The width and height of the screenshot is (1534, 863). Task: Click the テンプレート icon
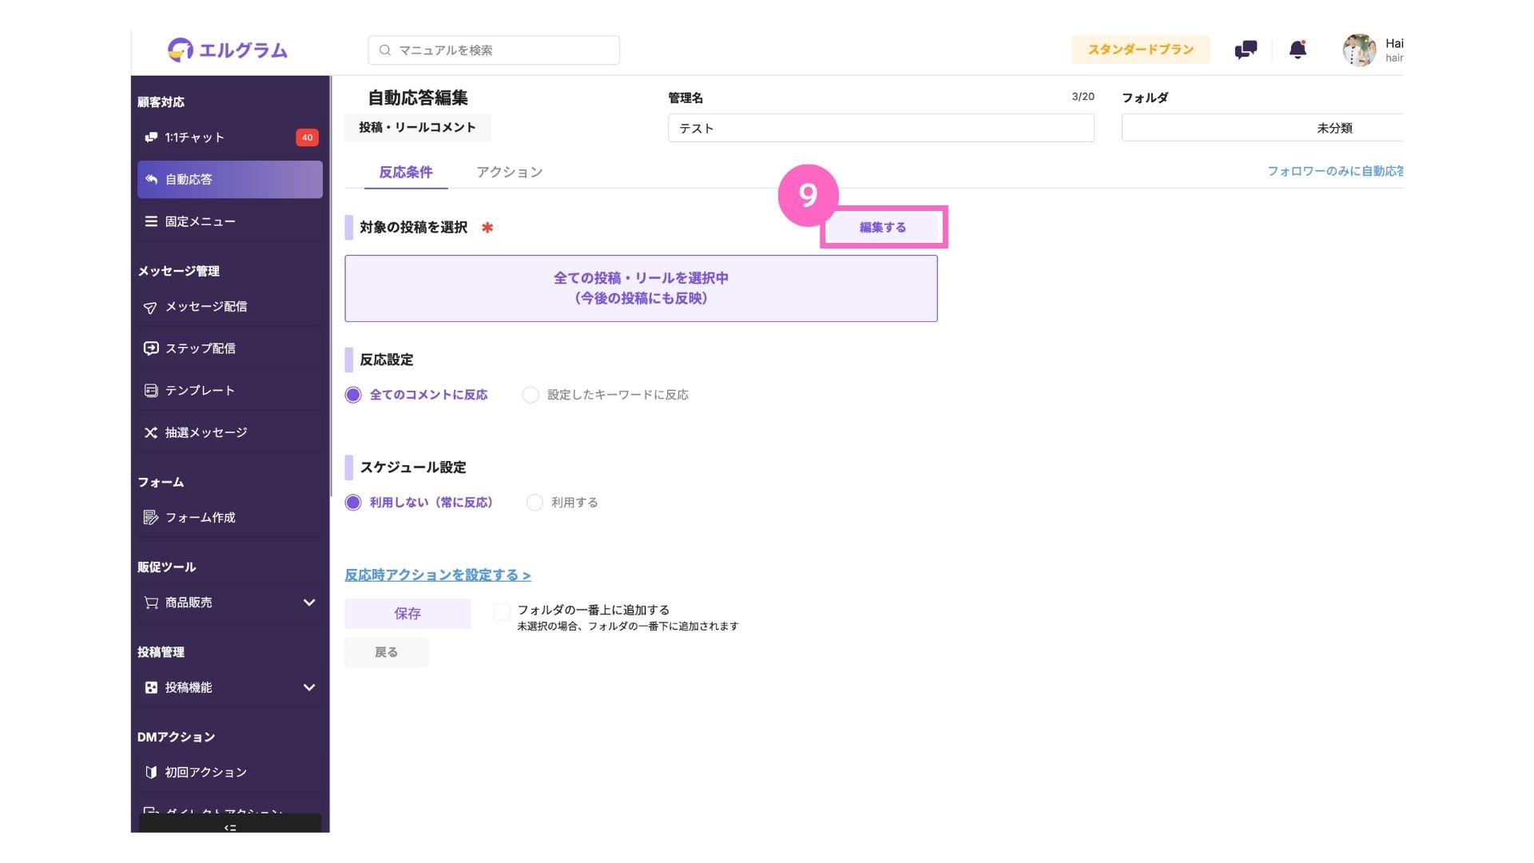151,391
